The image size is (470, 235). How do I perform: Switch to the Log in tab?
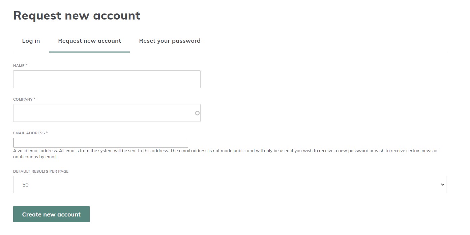(x=31, y=41)
